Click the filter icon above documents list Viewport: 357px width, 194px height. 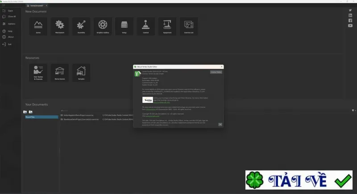353,110
